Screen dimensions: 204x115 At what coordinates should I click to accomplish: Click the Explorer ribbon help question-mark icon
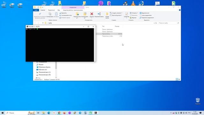(180, 10)
